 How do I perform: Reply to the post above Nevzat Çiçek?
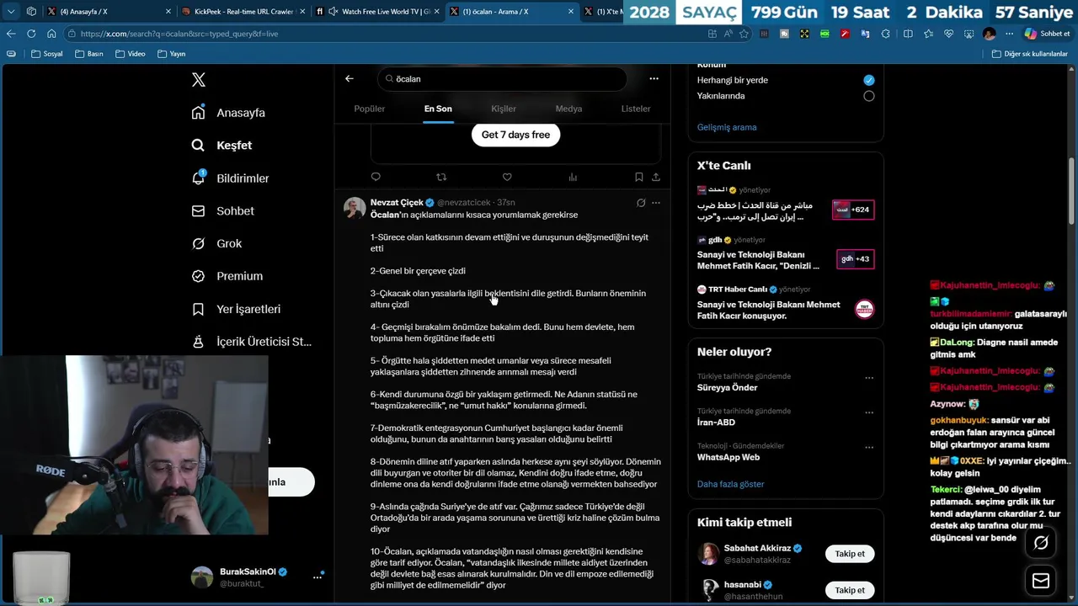(376, 177)
